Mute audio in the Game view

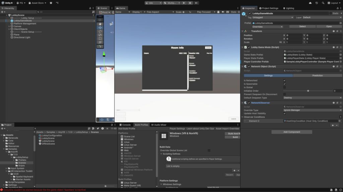[x=223, y=12]
